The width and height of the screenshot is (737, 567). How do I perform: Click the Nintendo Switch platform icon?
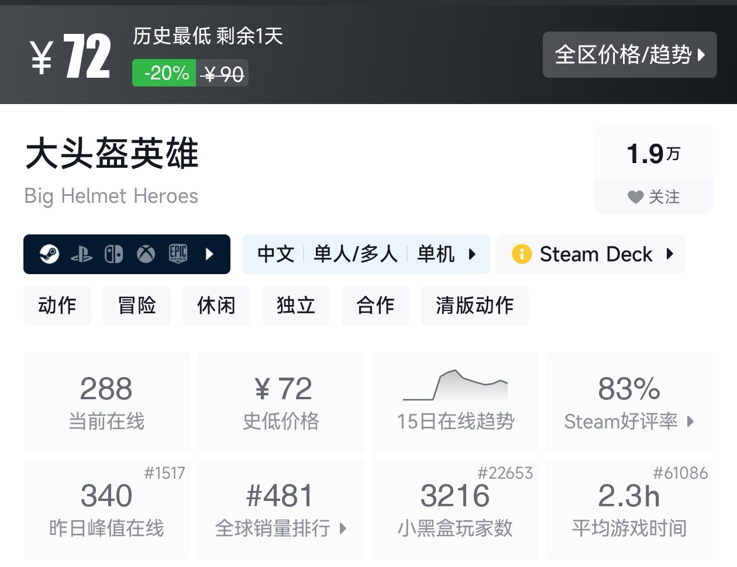click(x=113, y=254)
